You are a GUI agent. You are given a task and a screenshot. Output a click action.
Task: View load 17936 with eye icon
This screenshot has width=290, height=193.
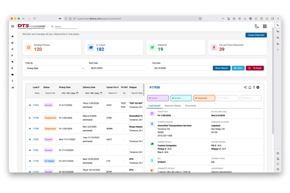click(30, 118)
